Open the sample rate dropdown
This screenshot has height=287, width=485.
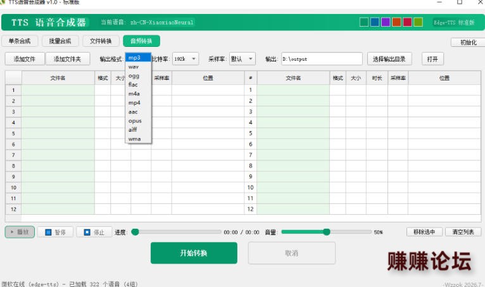point(242,59)
